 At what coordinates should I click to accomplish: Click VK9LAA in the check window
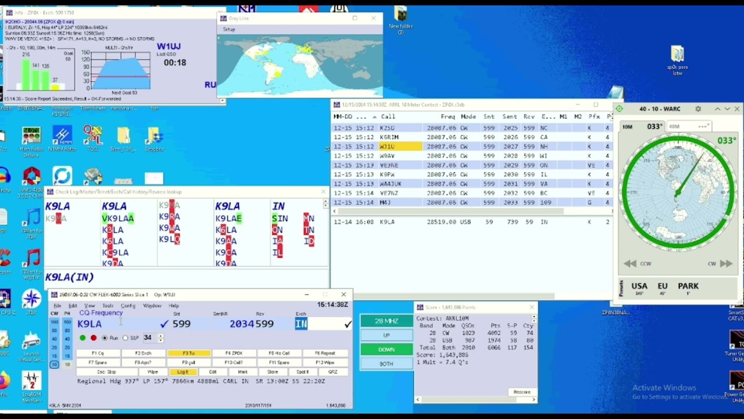[x=118, y=218]
